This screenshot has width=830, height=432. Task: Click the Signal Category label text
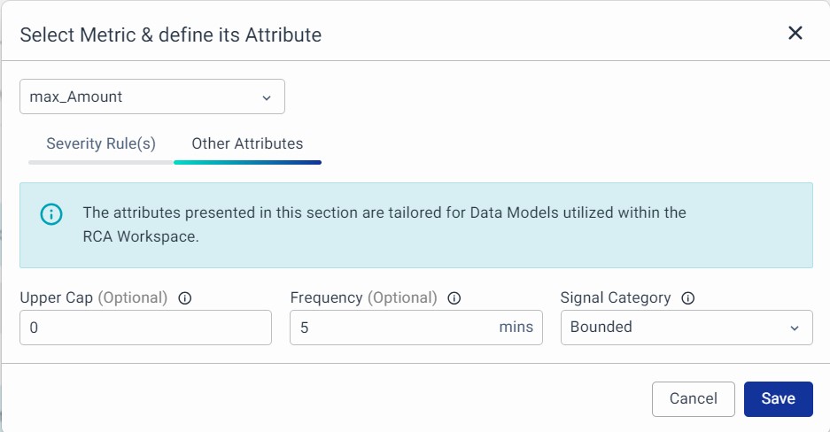click(616, 298)
